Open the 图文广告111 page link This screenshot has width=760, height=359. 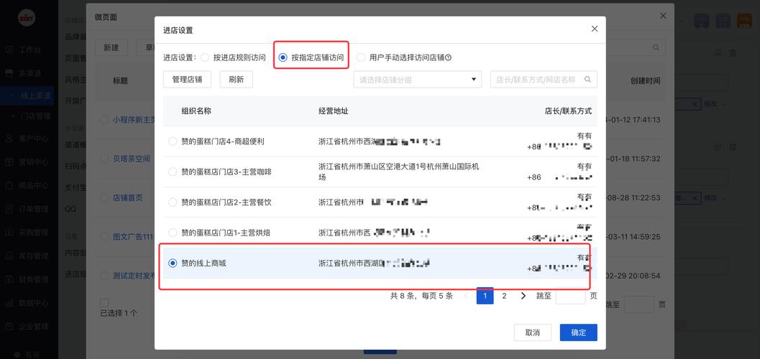[133, 237]
